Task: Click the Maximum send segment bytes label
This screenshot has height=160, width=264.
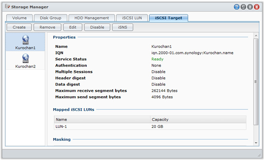Action: pyautogui.click(x=88, y=97)
